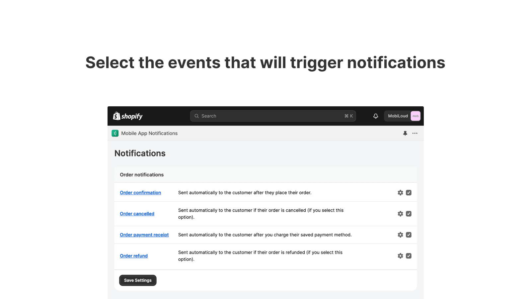Open the three-dot more actions menu

[x=415, y=133]
